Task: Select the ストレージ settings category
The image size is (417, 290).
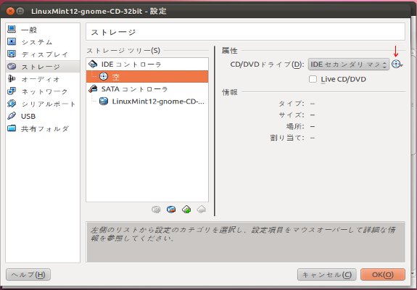Action: click(x=43, y=67)
